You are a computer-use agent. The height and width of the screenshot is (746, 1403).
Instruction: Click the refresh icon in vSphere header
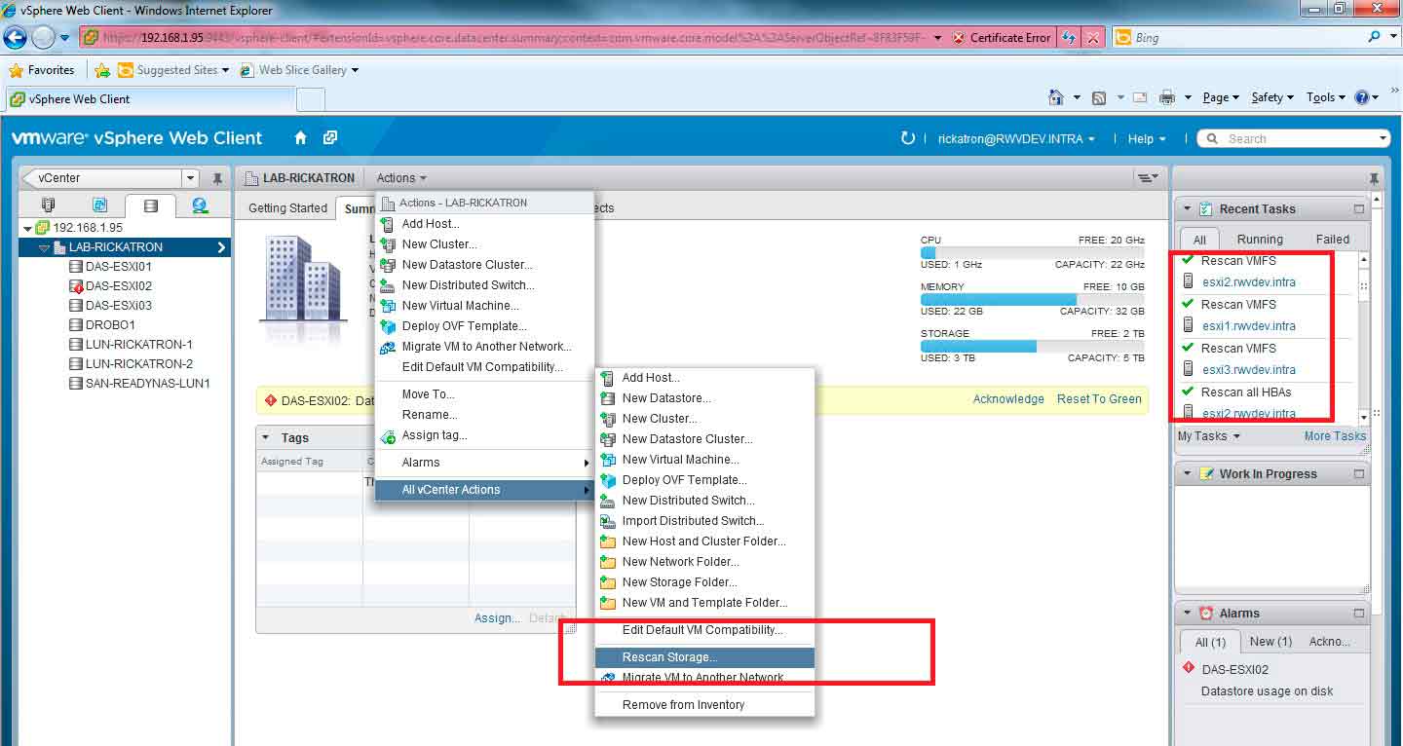coord(908,138)
